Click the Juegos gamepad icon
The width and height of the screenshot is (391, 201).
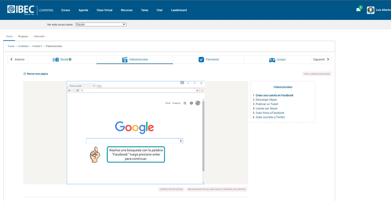(x=272, y=60)
